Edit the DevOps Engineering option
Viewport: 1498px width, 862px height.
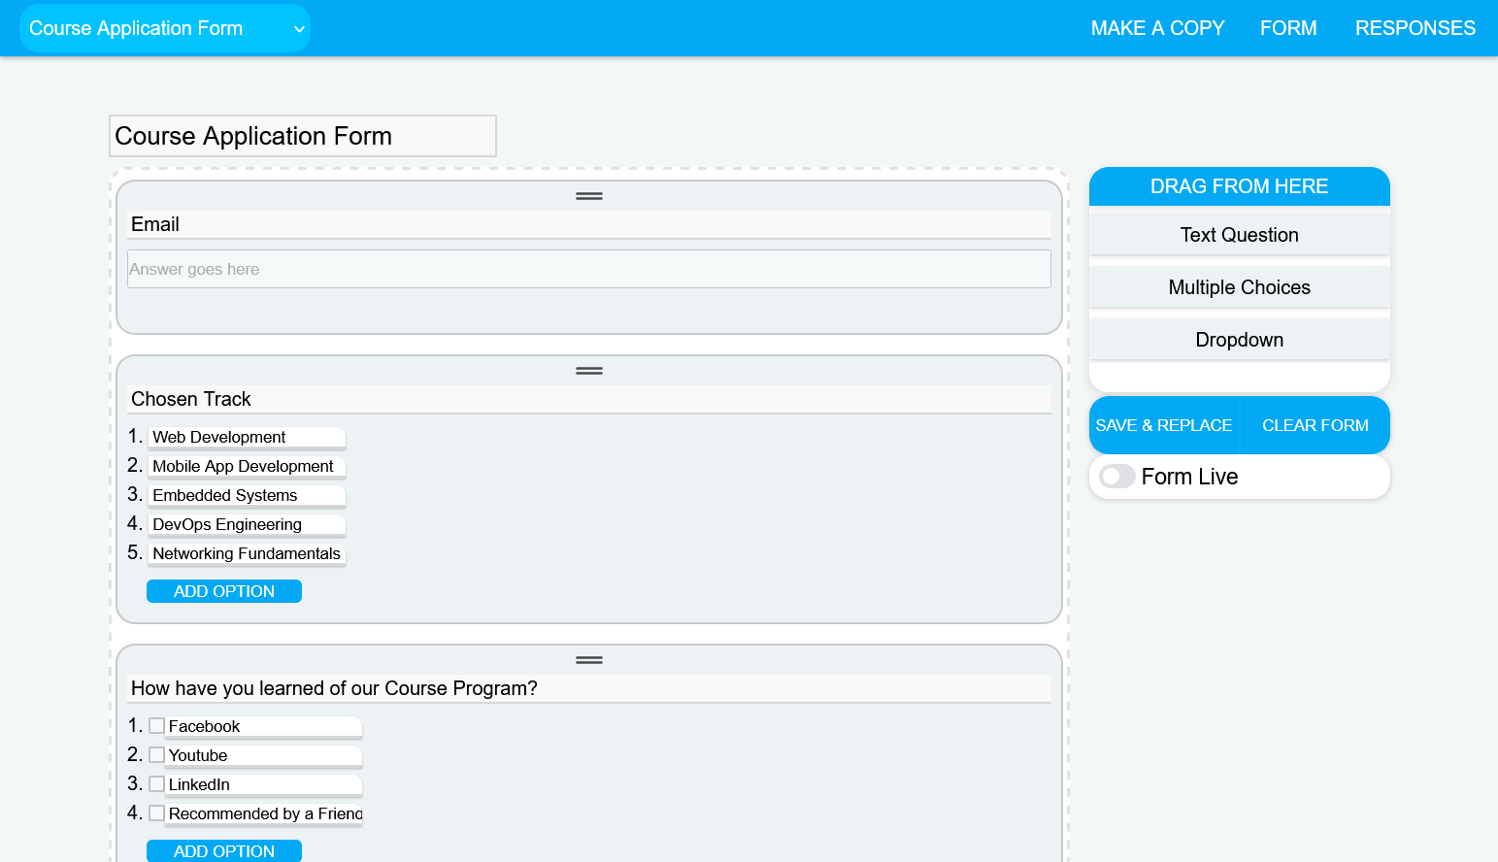pos(247,525)
